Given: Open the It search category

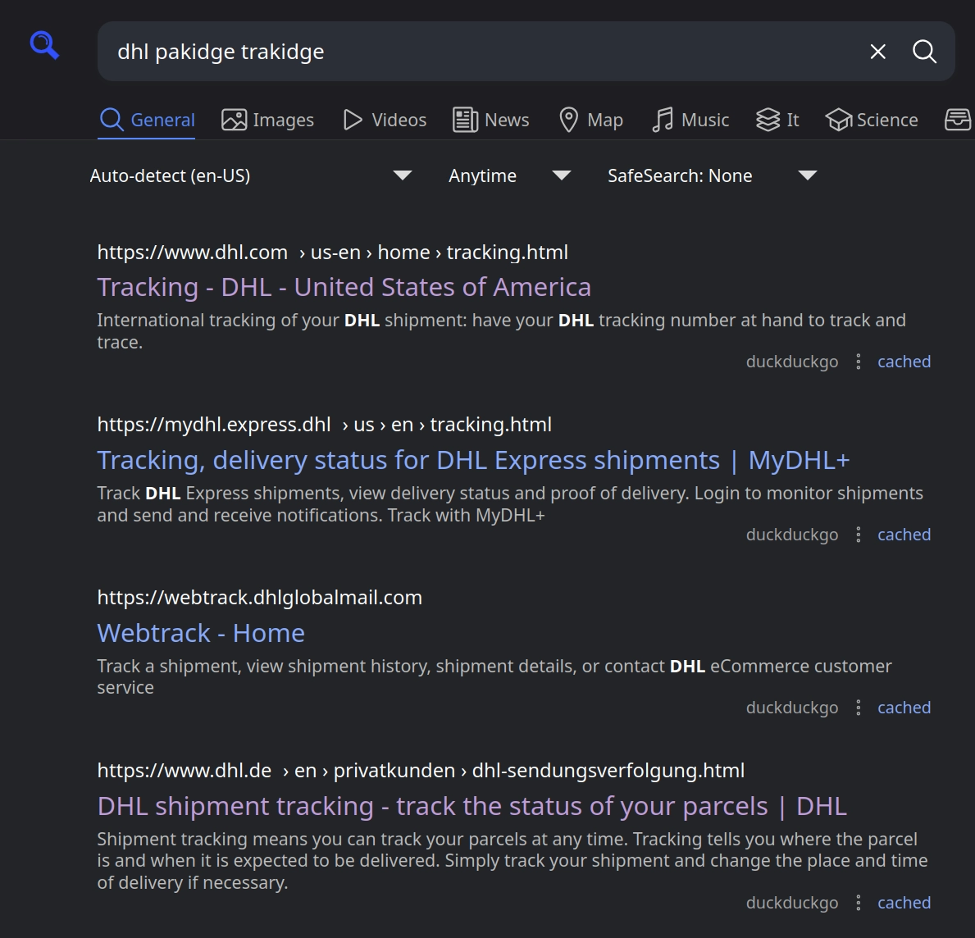Looking at the screenshot, I should pyautogui.click(x=777, y=120).
